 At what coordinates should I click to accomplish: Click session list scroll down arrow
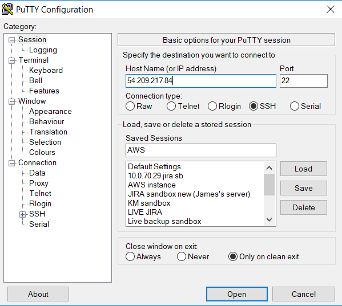click(269, 219)
